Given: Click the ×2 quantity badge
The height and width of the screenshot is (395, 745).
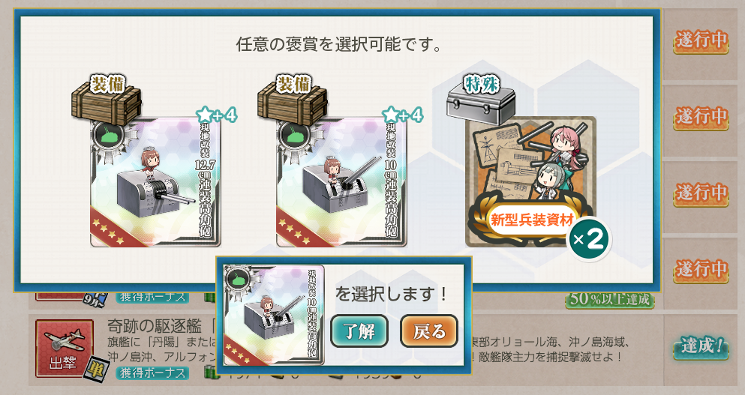Looking at the screenshot, I should point(589,239).
